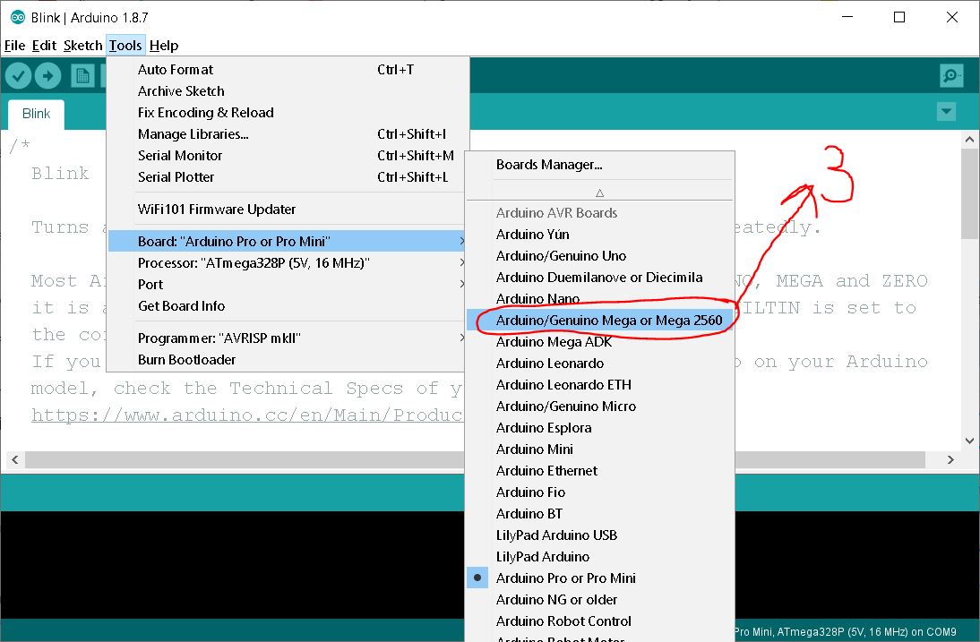Open the Sketch menu
This screenshot has width=980, height=642.
click(82, 46)
